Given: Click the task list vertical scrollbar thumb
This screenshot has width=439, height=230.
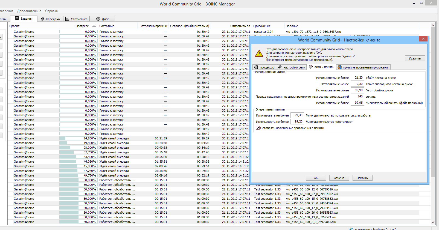Looking at the screenshot, I should [433, 102].
